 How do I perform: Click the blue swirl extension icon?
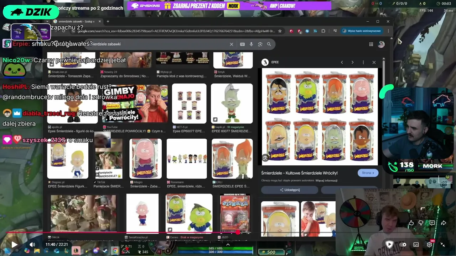(307, 31)
